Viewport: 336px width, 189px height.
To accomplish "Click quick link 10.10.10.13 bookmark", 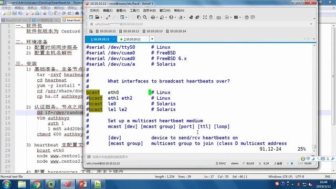I will pos(153,31).
